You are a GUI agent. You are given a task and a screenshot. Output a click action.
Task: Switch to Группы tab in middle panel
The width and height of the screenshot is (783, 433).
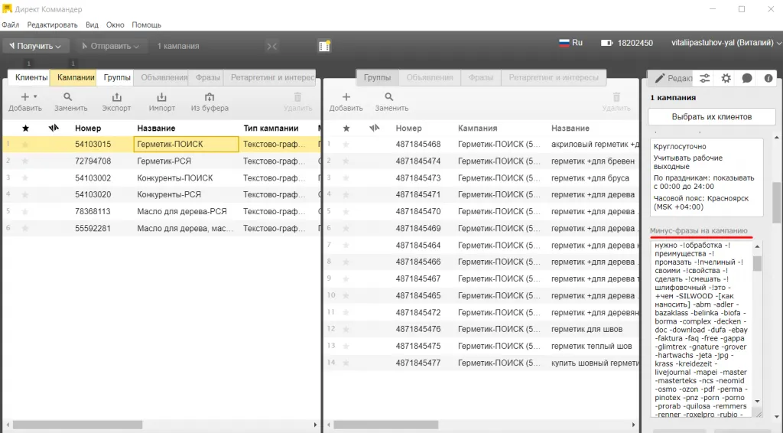[377, 77]
